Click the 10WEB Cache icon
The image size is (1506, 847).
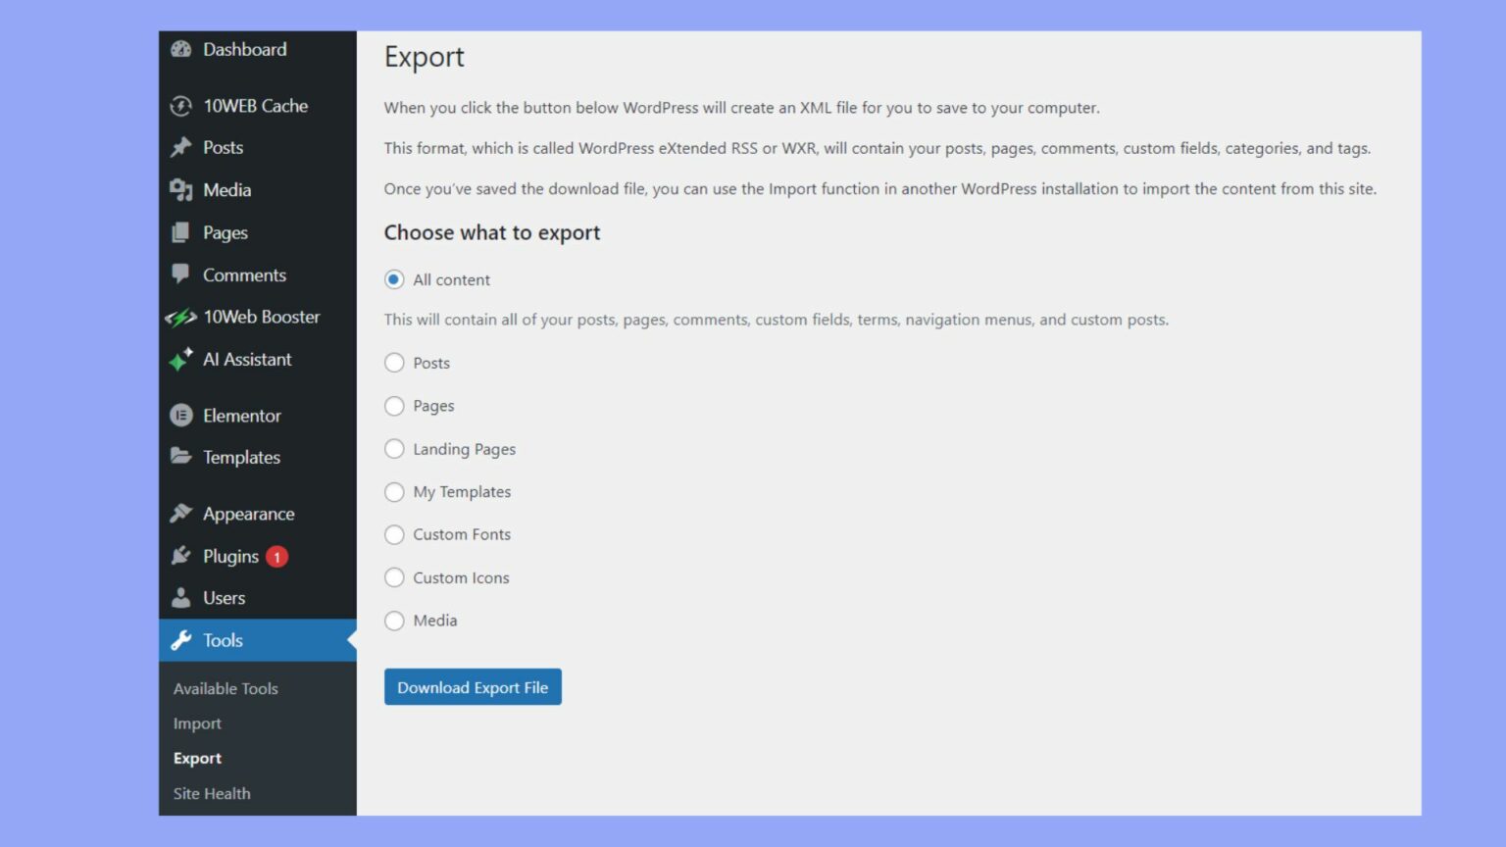click(x=180, y=106)
